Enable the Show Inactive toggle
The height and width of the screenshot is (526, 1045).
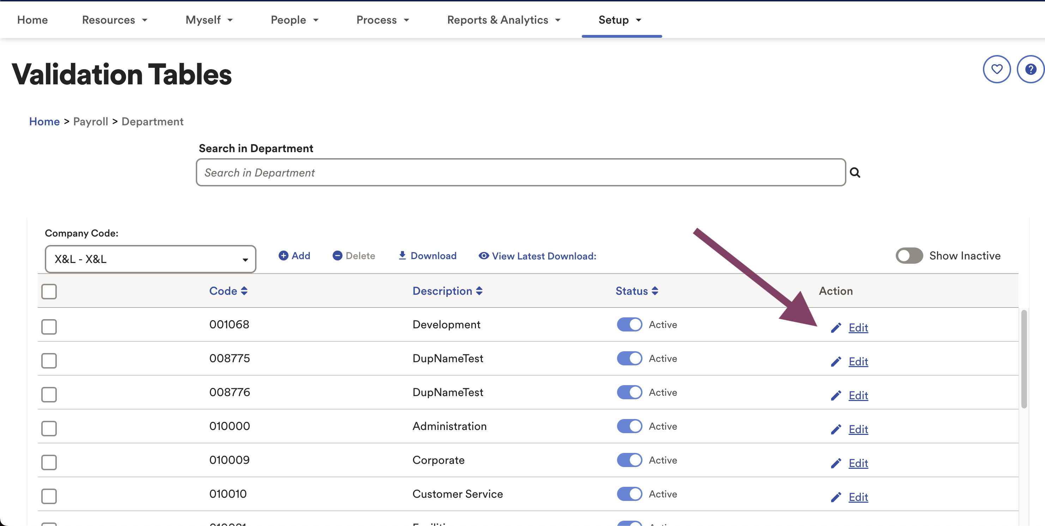click(909, 256)
